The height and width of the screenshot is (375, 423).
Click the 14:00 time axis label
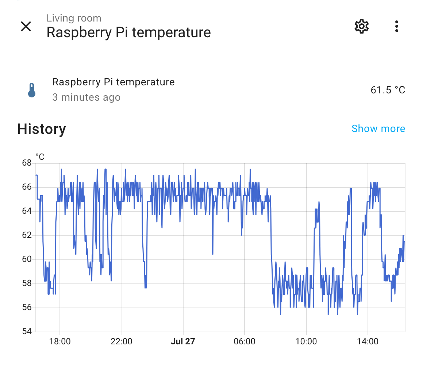point(368,341)
